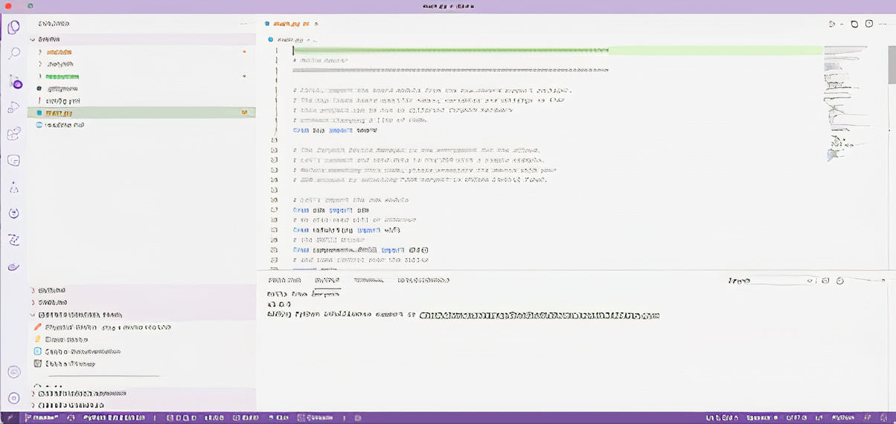896x424 pixels.
Task: Open the Accounts icon near the activity bar bottom
Action: [13, 372]
